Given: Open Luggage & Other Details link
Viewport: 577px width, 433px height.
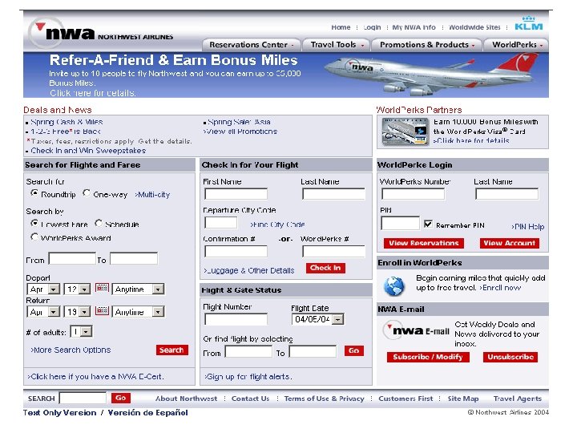Looking at the screenshot, I should (249, 271).
